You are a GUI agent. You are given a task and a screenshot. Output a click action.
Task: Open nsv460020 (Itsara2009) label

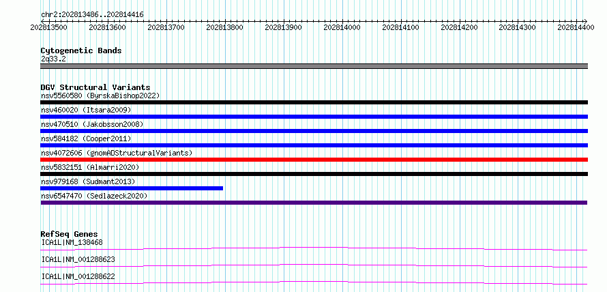pyautogui.click(x=86, y=110)
